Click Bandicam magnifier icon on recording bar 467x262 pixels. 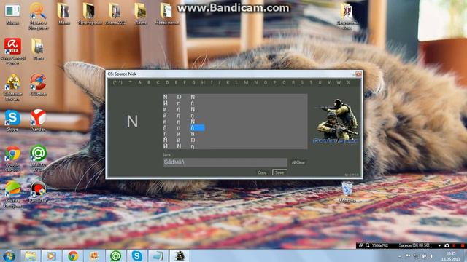368,246
